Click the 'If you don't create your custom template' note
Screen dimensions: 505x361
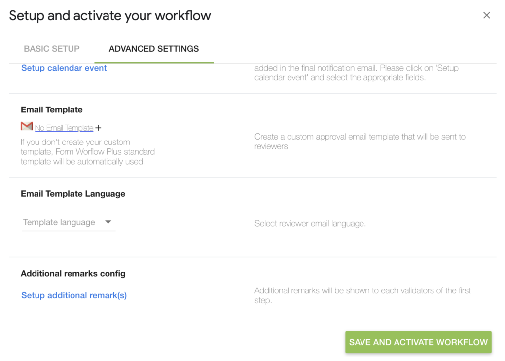pyautogui.click(x=88, y=152)
